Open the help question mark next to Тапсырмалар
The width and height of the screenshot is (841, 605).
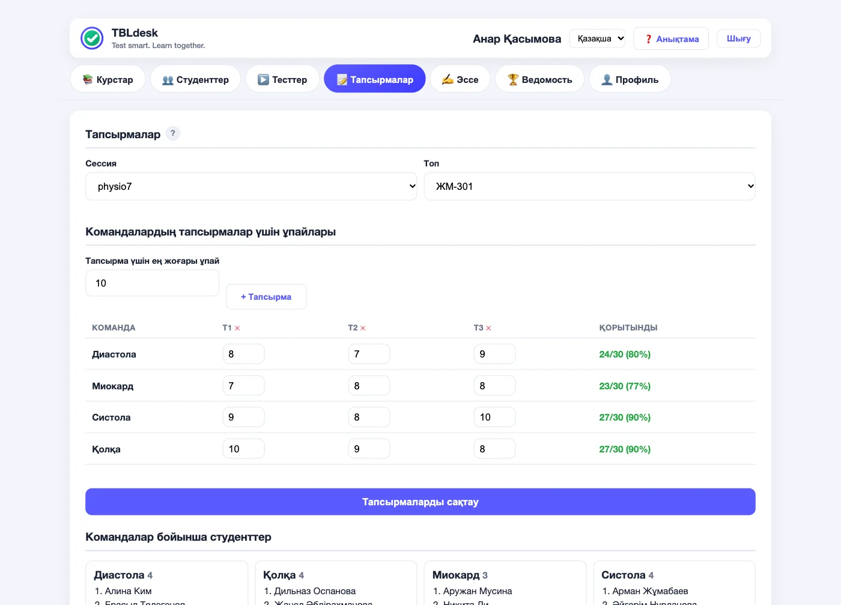[x=173, y=133]
